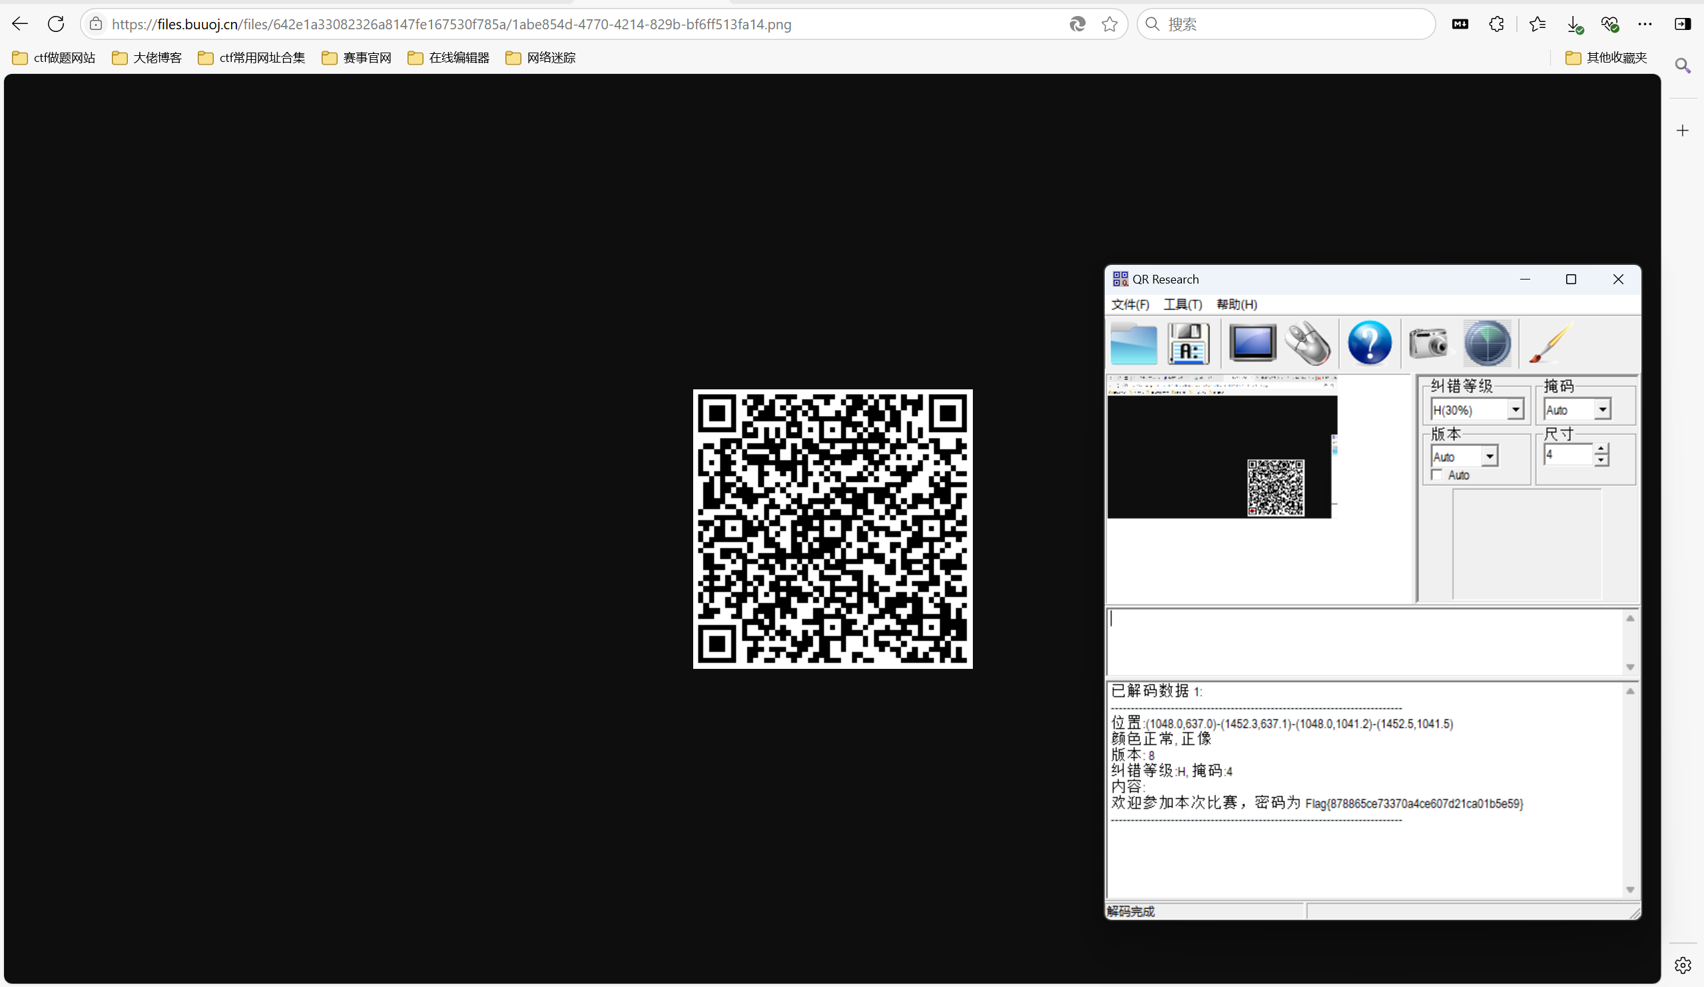Viewport: 1704px width, 987px height.
Task: Click the captured screenshot preview thumbnail
Action: point(1222,447)
